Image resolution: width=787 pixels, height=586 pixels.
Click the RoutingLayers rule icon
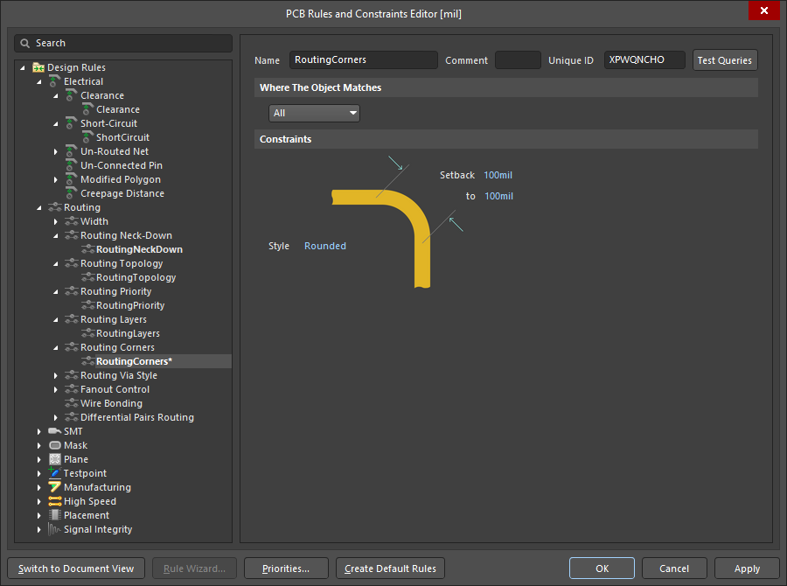click(87, 333)
